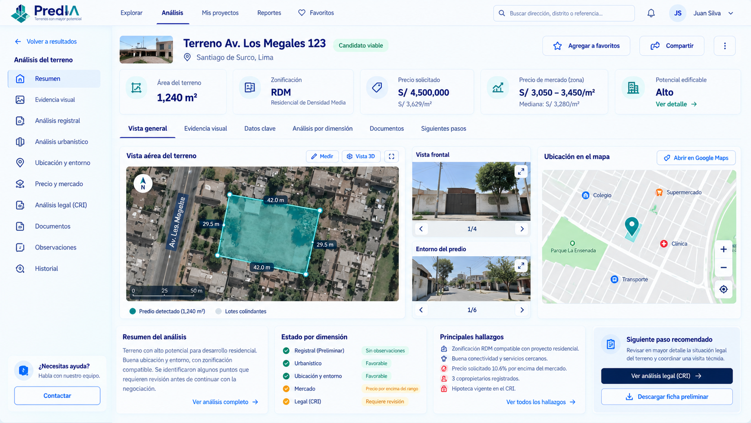
Task: Expand the aerial view to fullscreen
Action: click(392, 156)
